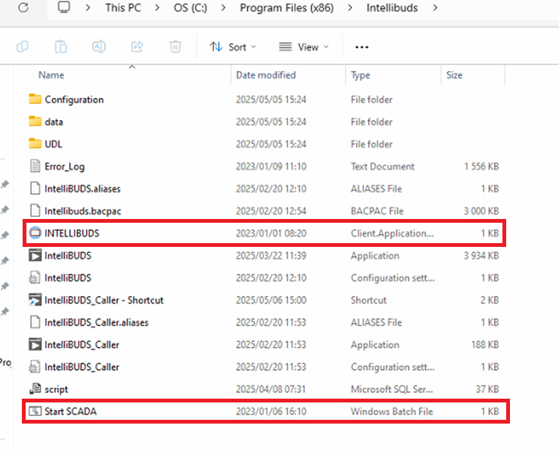Screen dimensions: 559x450
Task: Select the 3 934 KB IntelliBUDS application icon
Action: tap(35, 255)
